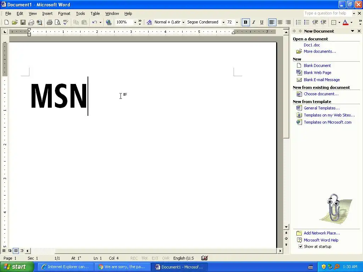Print the document using printer icon

[x=49, y=22]
